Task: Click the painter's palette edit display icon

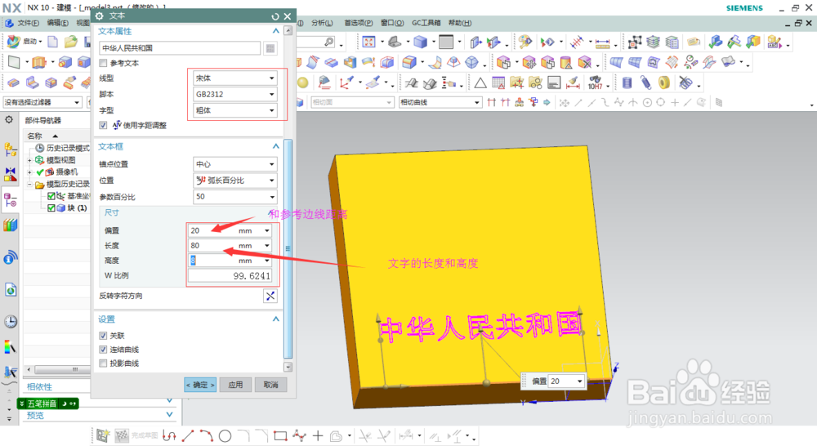Action: (x=525, y=42)
